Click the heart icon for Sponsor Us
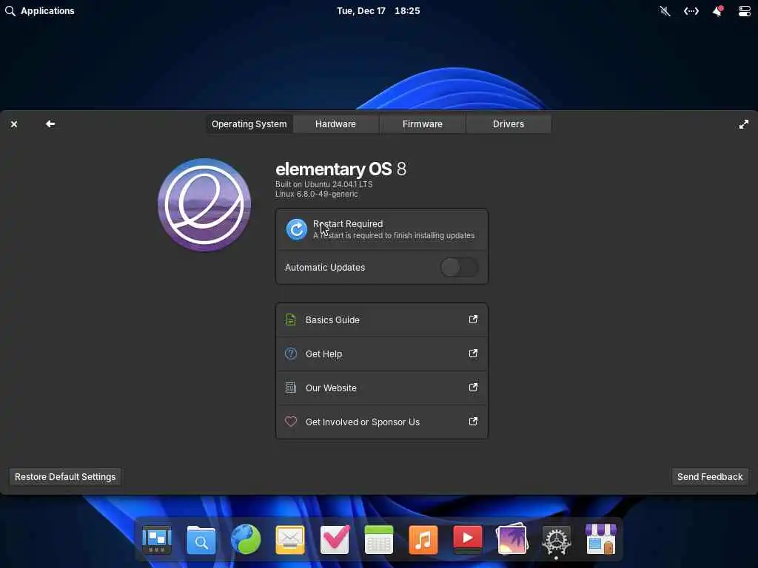Viewport: 758px width, 568px height. point(290,422)
